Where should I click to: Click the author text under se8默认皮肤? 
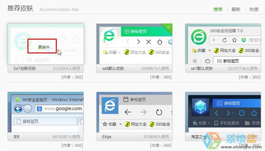[x=161, y=77]
